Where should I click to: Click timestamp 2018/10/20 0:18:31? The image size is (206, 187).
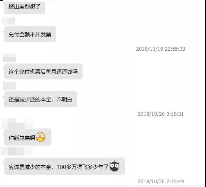click(161, 114)
